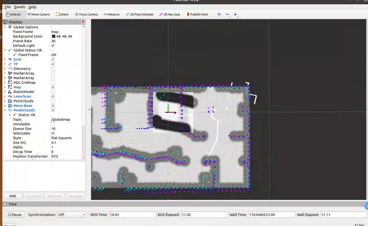
Task: Select the Move Camera tool
Action: [38, 14]
